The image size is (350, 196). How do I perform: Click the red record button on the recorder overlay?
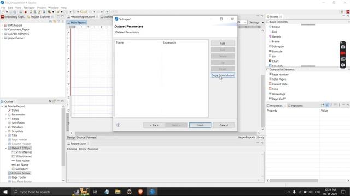click(343, 53)
